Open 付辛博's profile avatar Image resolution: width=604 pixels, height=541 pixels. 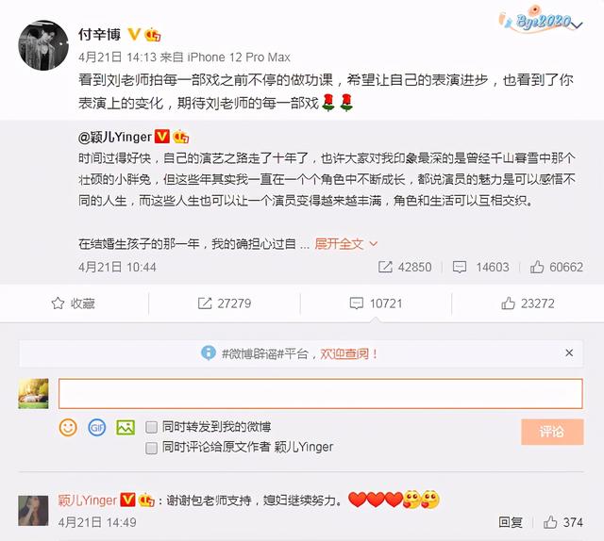click(43, 45)
